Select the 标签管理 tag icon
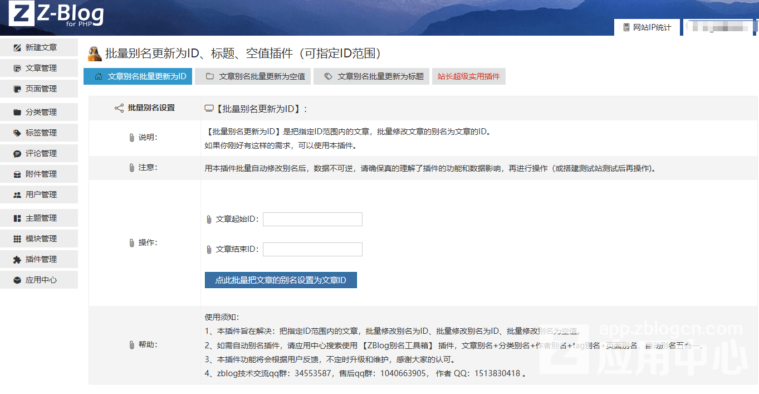 [17, 133]
